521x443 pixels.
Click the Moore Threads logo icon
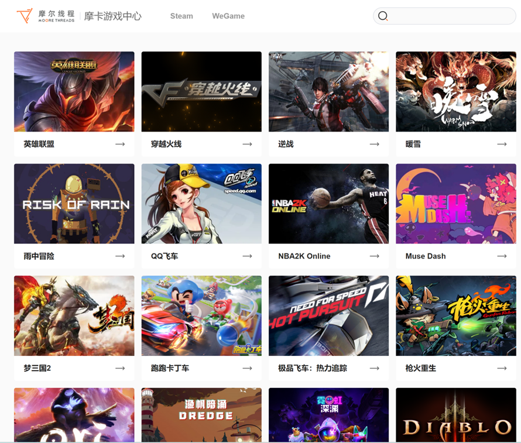point(26,16)
